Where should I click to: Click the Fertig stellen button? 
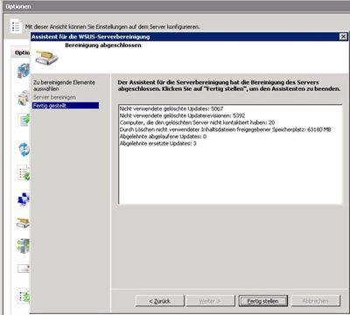point(263,301)
